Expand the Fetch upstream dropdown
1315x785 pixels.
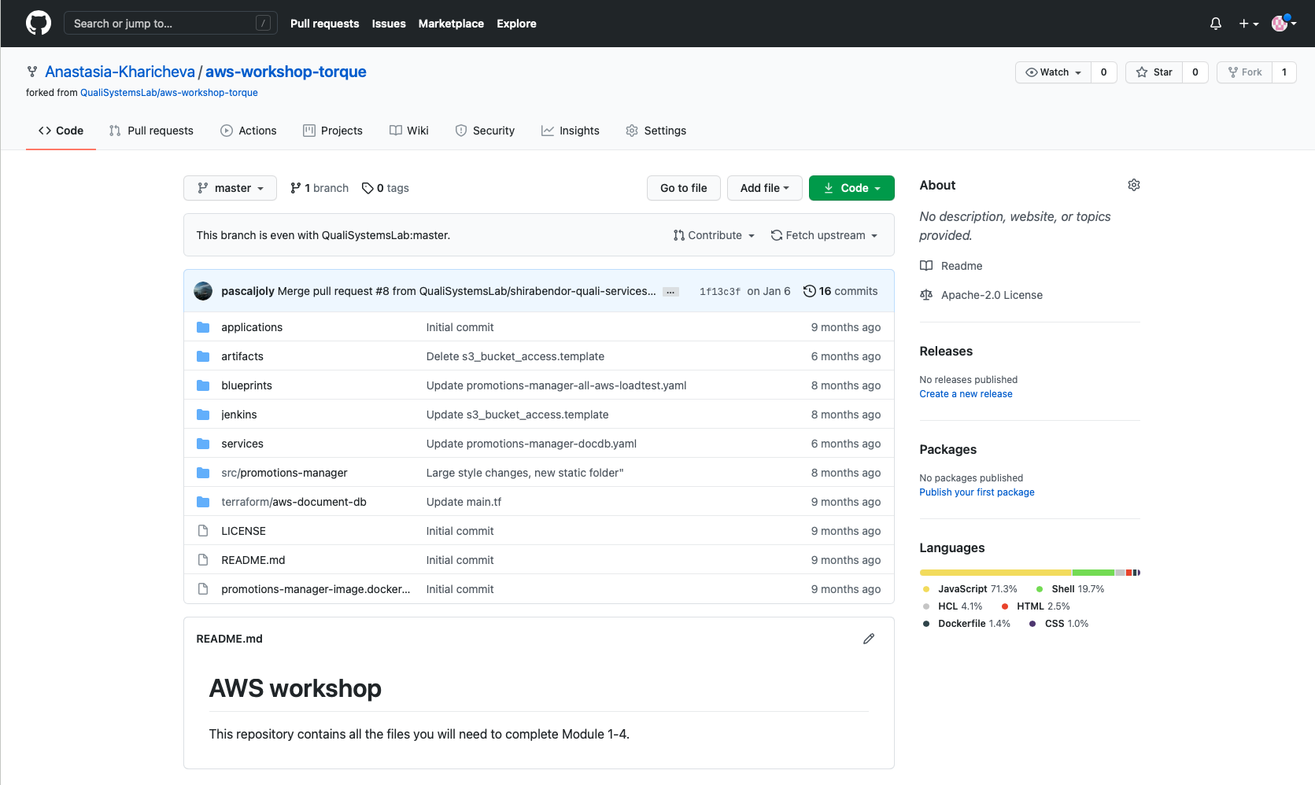coord(824,235)
